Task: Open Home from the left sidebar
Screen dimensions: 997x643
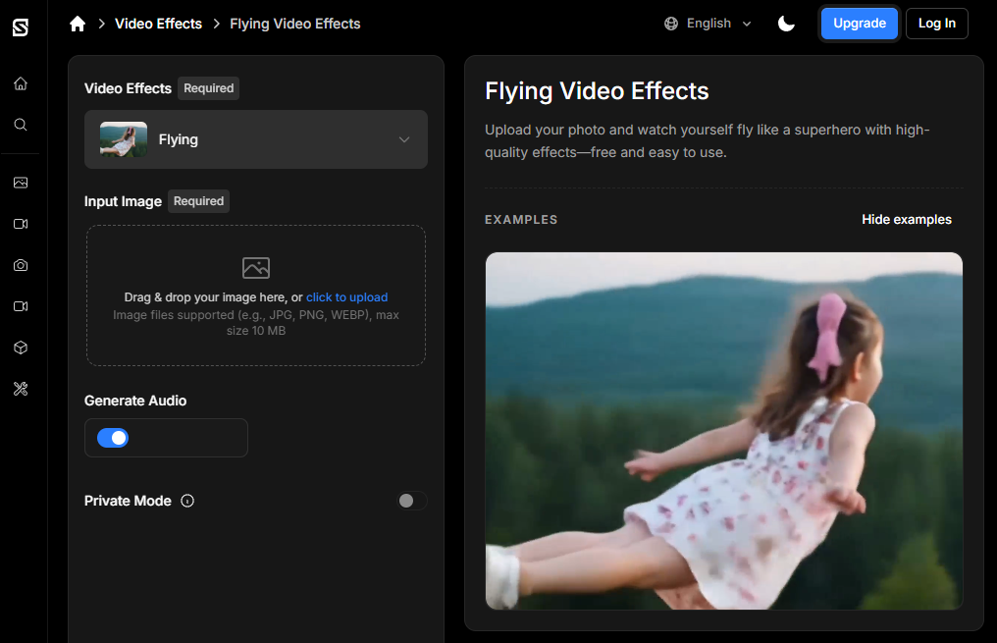Action: pyautogui.click(x=21, y=83)
